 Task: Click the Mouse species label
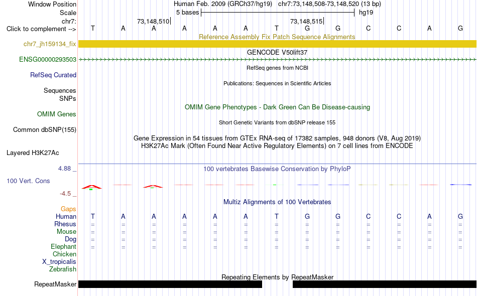[x=66, y=232]
